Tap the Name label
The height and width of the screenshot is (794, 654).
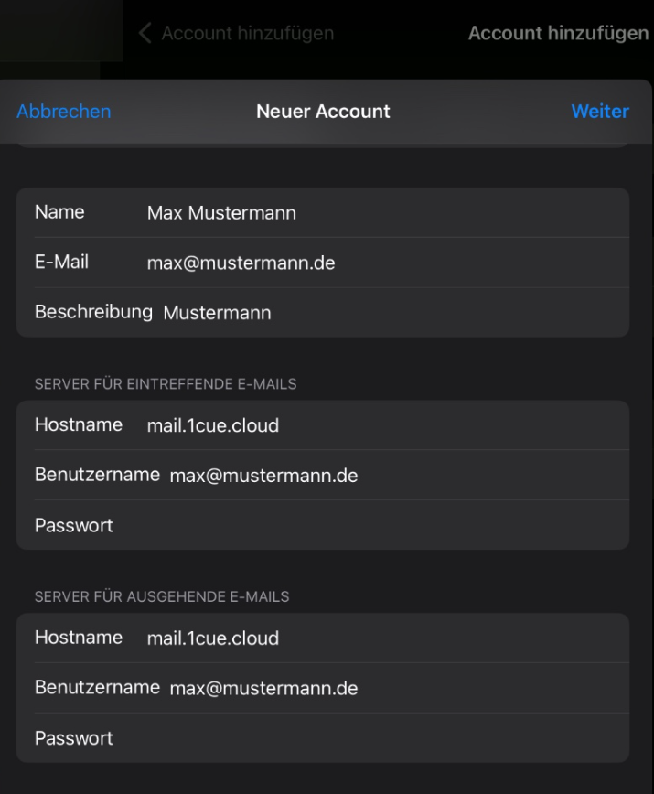click(x=59, y=212)
